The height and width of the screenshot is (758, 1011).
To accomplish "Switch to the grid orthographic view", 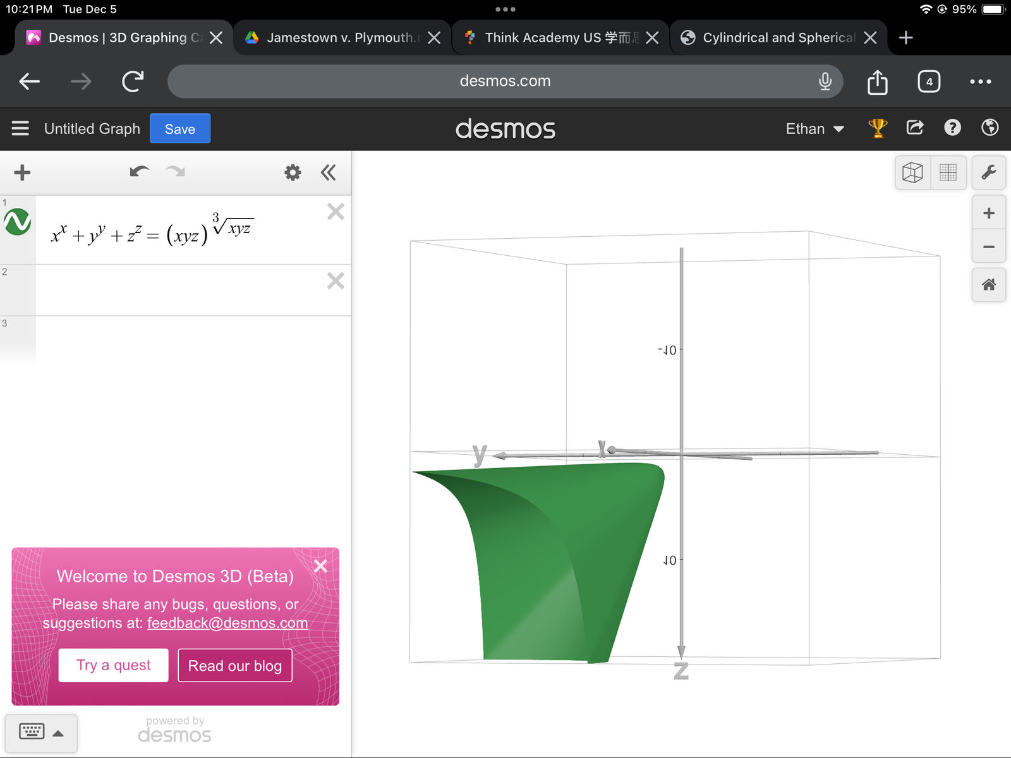I will click(948, 172).
